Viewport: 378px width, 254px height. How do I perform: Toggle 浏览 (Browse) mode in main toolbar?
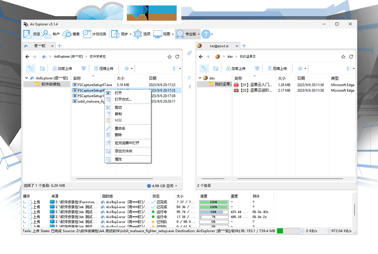pos(32,34)
